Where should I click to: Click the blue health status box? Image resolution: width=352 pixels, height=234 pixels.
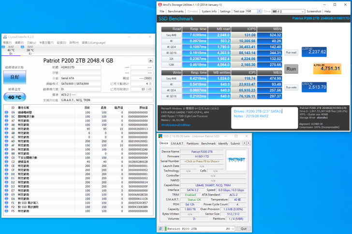(x=14, y=77)
